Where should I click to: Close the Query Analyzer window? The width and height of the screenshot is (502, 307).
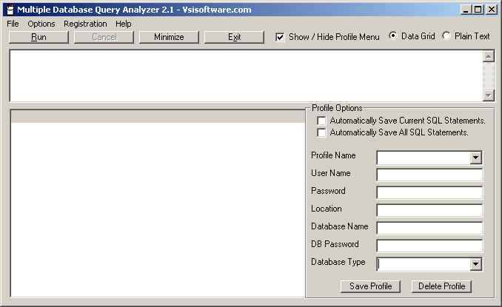pyautogui.click(x=492, y=10)
